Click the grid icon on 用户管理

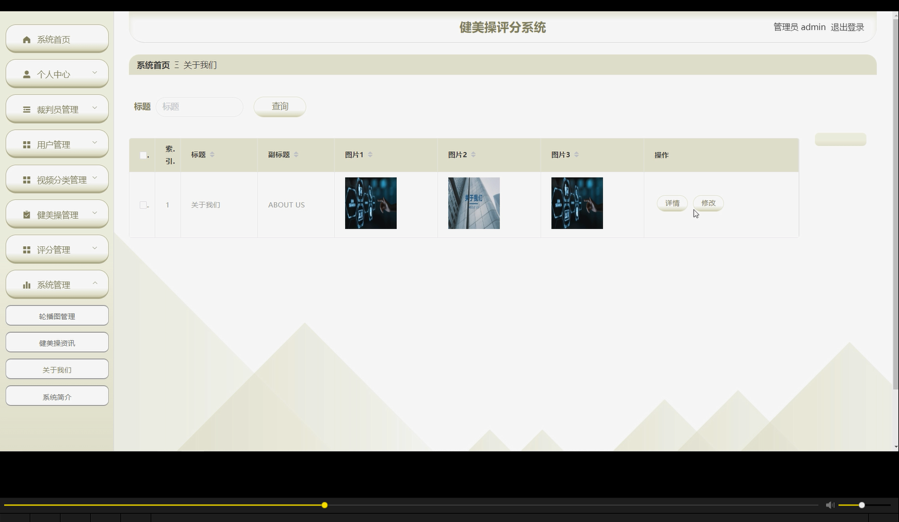pos(27,144)
